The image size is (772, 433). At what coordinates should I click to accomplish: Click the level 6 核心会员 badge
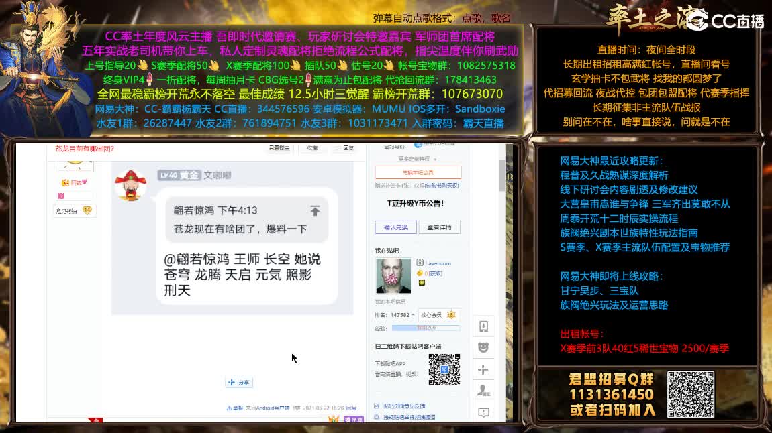pyautogui.click(x=438, y=315)
